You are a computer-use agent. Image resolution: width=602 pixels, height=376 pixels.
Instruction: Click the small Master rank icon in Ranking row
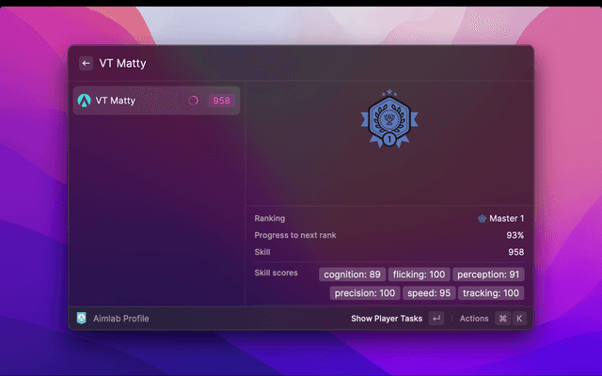point(483,218)
